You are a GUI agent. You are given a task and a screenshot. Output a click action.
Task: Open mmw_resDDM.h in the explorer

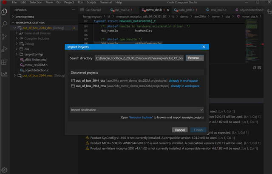coord(36,65)
